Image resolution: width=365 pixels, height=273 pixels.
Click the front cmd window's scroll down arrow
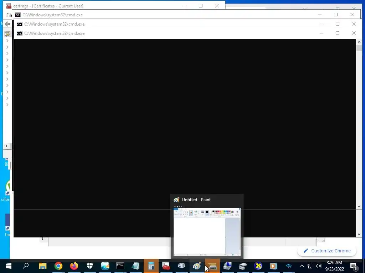[359, 235]
